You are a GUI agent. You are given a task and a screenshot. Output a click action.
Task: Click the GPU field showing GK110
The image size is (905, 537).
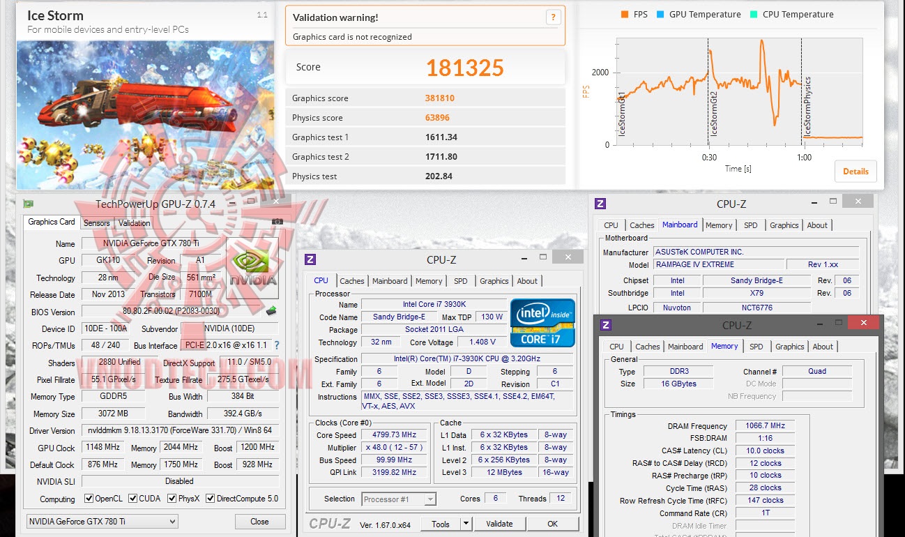(111, 260)
